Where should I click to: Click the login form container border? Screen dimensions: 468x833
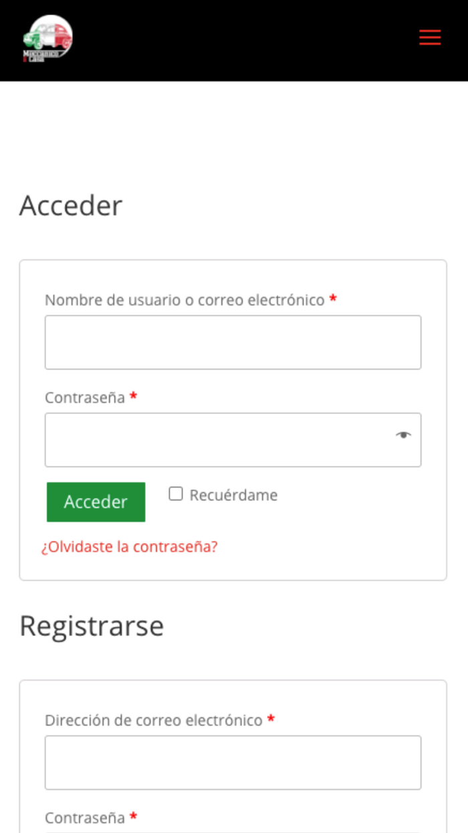point(233,260)
